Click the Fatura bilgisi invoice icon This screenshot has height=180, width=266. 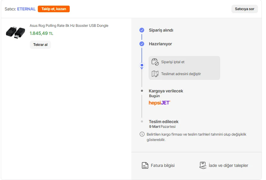(145, 165)
